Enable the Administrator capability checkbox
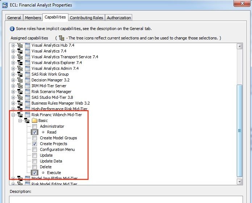252x203 pixels. [34, 127]
